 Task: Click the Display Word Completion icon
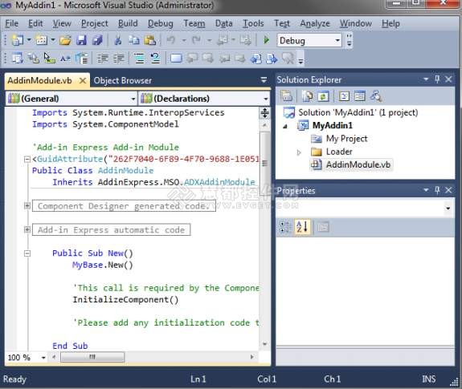point(65,59)
